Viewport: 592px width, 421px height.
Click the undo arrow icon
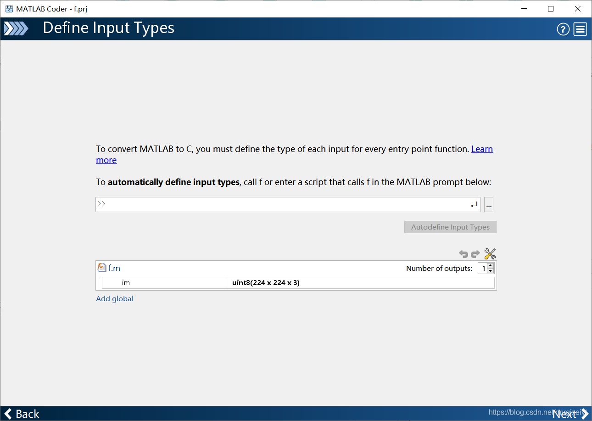(464, 254)
